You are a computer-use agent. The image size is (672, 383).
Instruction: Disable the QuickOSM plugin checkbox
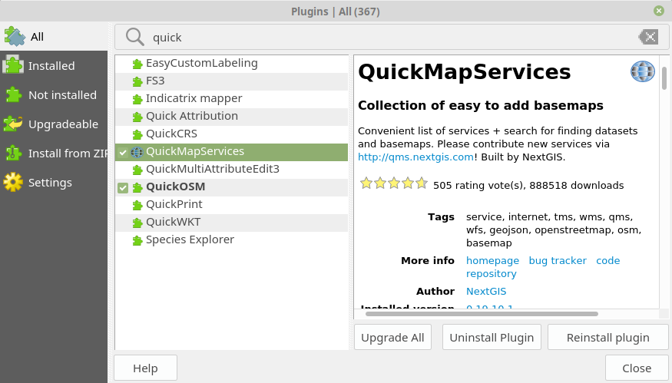pos(123,187)
